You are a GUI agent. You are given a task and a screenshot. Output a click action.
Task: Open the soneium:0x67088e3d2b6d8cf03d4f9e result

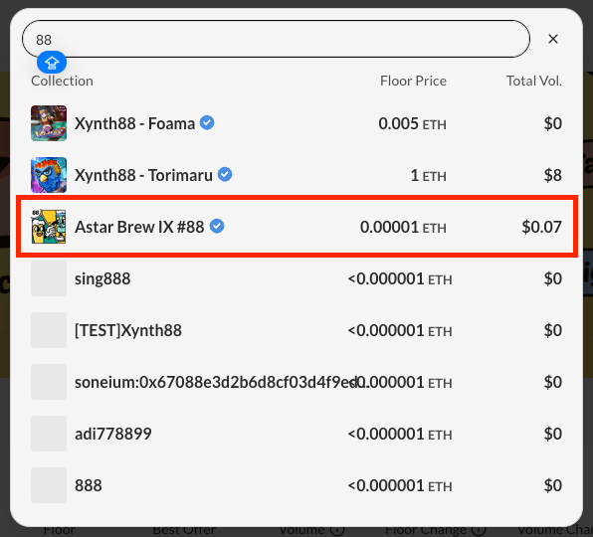[x=296, y=382]
